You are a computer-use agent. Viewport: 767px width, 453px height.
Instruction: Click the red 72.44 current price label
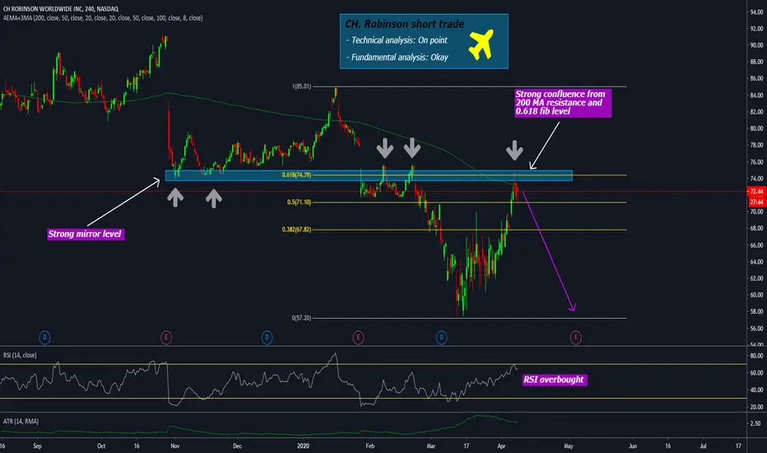pyautogui.click(x=756, y=191)
